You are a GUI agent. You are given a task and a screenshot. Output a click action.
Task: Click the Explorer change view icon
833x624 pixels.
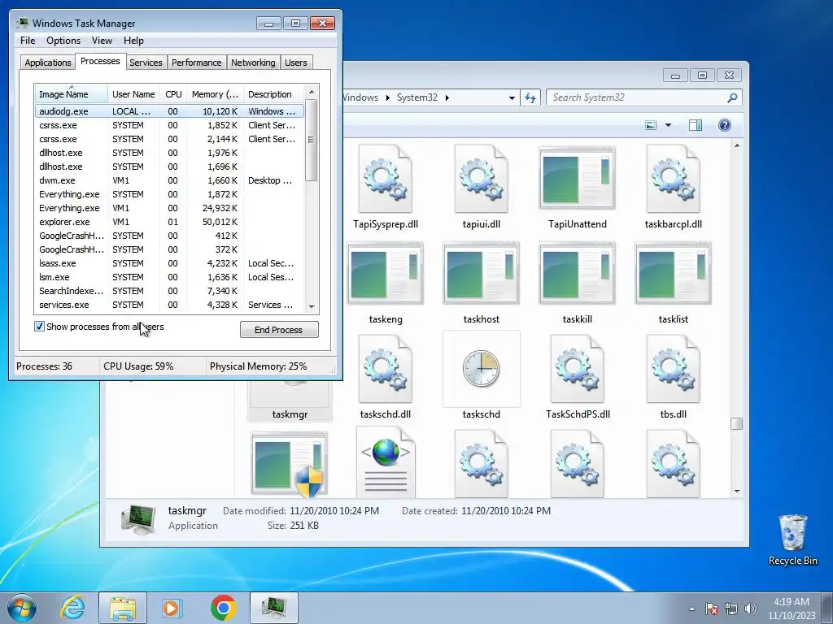click(x=651, y=125)
